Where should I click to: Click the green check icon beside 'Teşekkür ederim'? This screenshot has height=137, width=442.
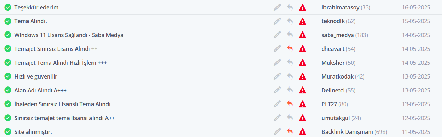click(x=8, y=7)
